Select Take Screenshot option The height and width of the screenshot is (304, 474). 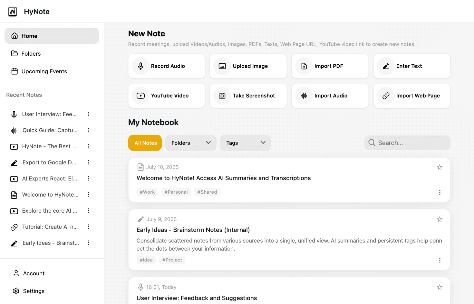click(x=248, y=96)
